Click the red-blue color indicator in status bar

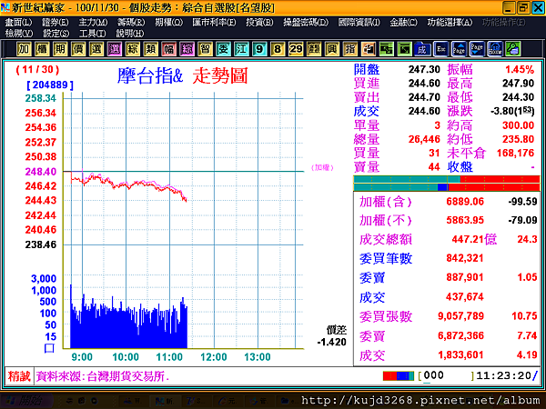click(399, 376)
